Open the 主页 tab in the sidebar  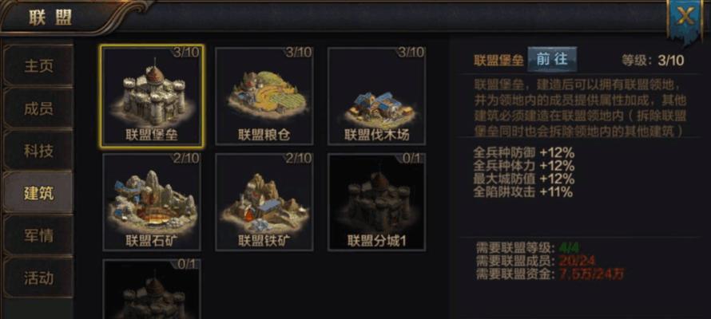pos(38,65)
